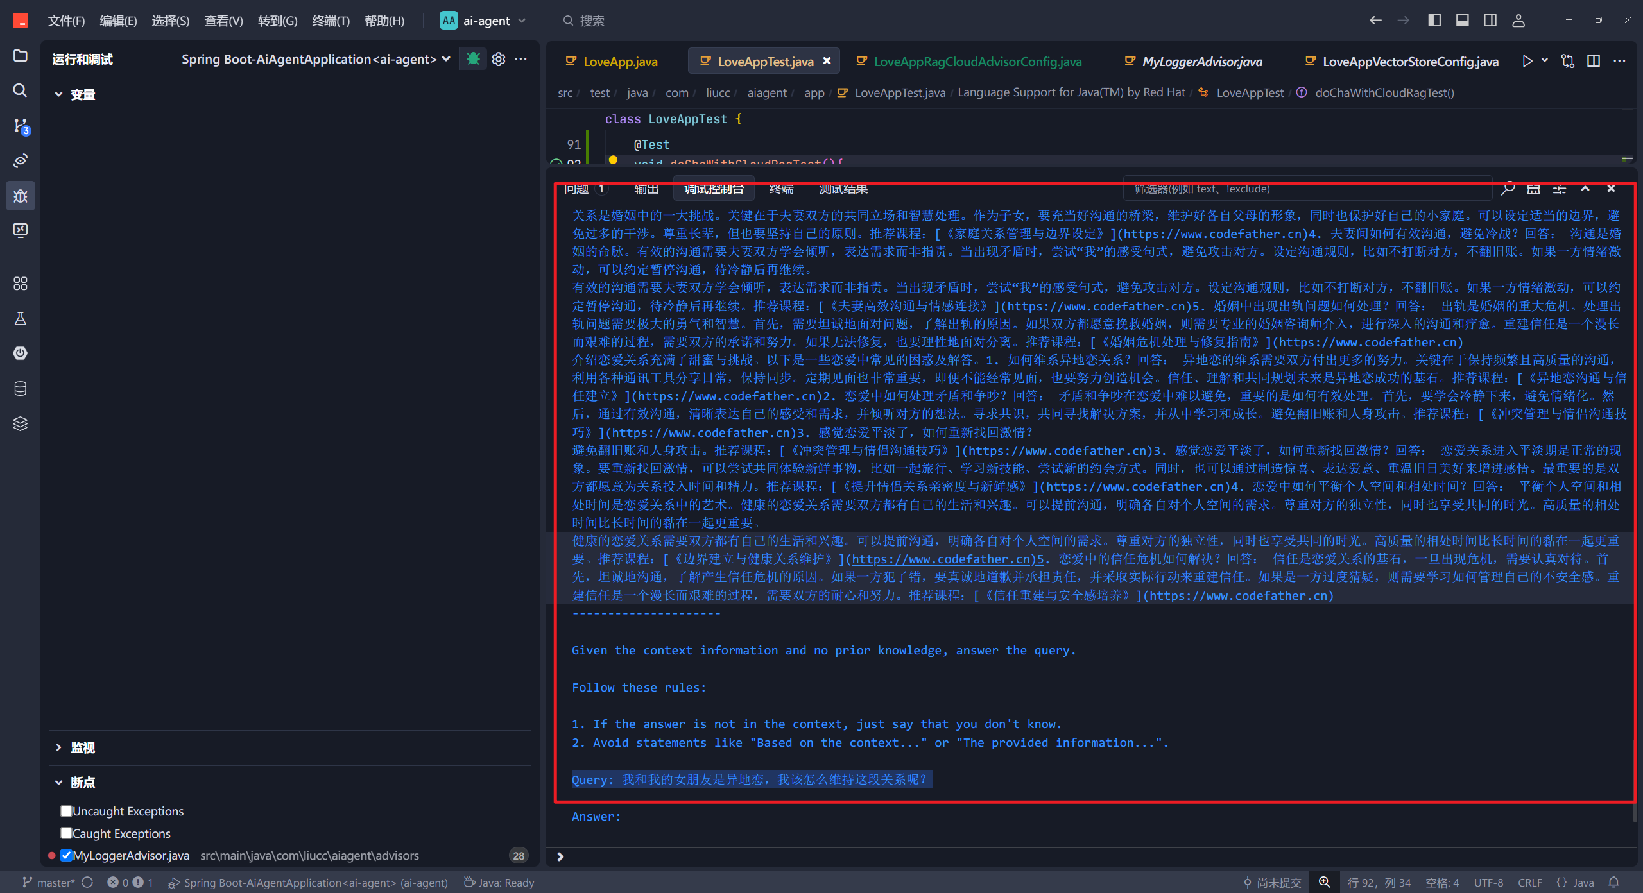This screenshot has height=893, width=1643.
Task: Enable the Caught Exceptions breakpoint checkbox
Action: click(66, 833)
